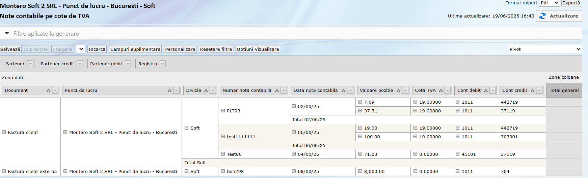Open filter icon on Document column
The width and height of the screenshot is (588, 178).
(x=55, y=91)
